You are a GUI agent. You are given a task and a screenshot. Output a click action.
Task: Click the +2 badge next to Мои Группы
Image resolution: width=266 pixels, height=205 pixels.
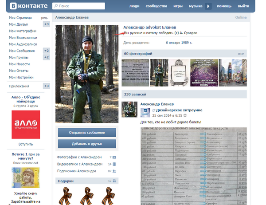click(46, 57)
